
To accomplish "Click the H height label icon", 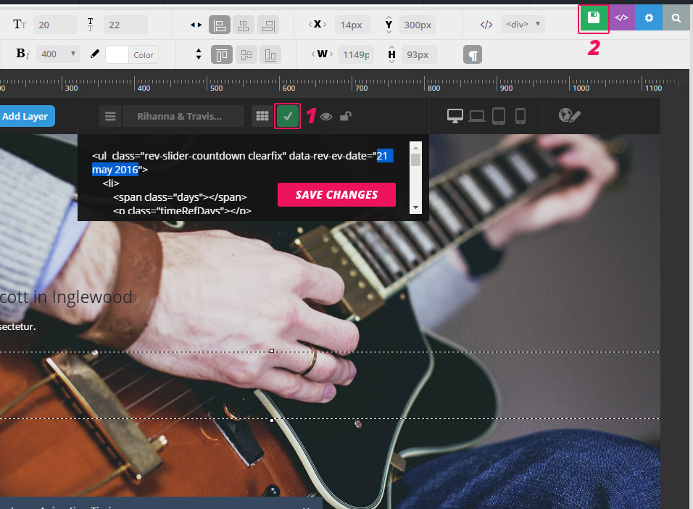I will (391, 54).
